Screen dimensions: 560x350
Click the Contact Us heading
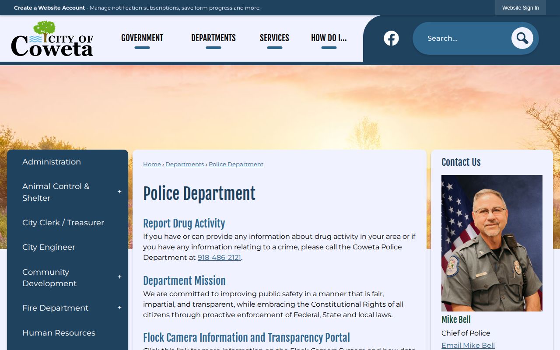coord(461,162)
